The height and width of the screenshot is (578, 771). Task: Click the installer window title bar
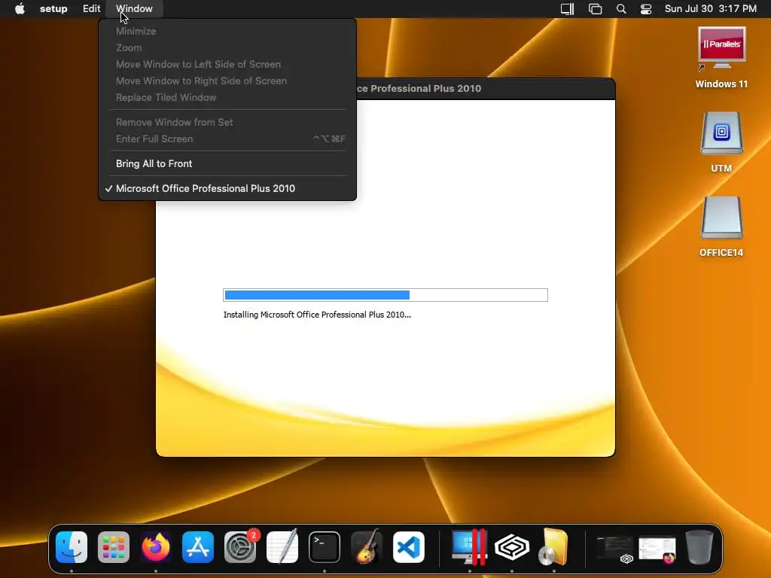486,89
